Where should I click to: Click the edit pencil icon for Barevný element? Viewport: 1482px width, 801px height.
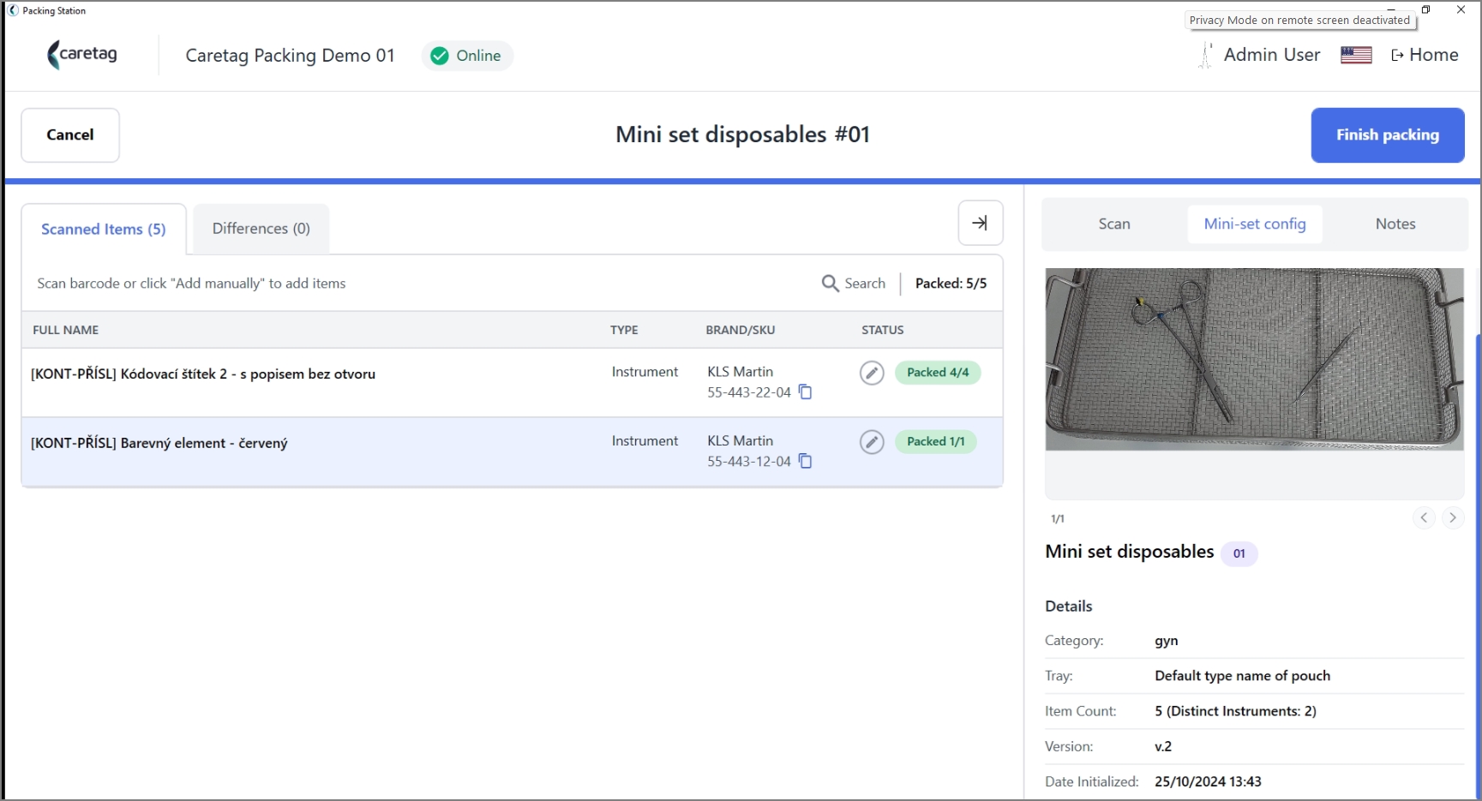pyautogui.click(x=872, y=442)
